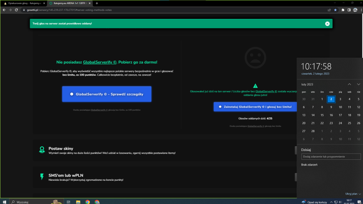The width and height of the screenshot is (363, 204).
Task: Open the SMS'em lub wPLN section heading
Action: pos(66,175)
